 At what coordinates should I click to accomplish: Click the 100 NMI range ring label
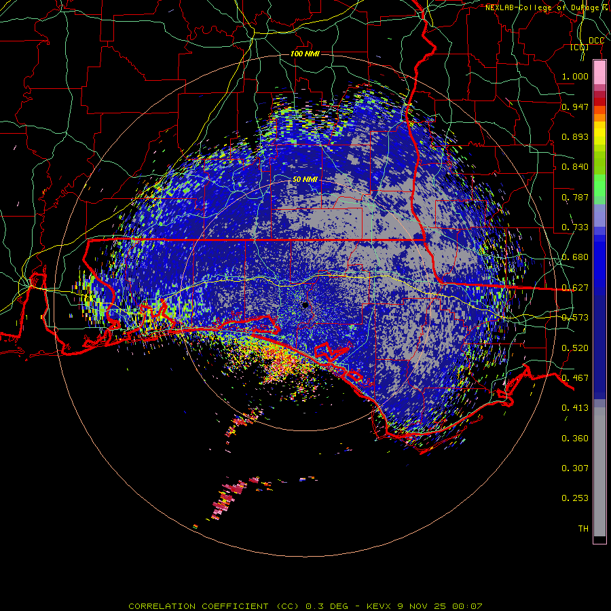point(305,54)
